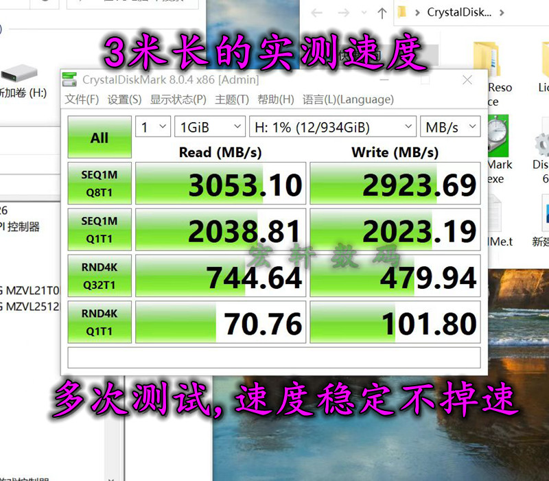Click the write value 2023.19
Screen dimensions: 549x481
tap(395, 229)
